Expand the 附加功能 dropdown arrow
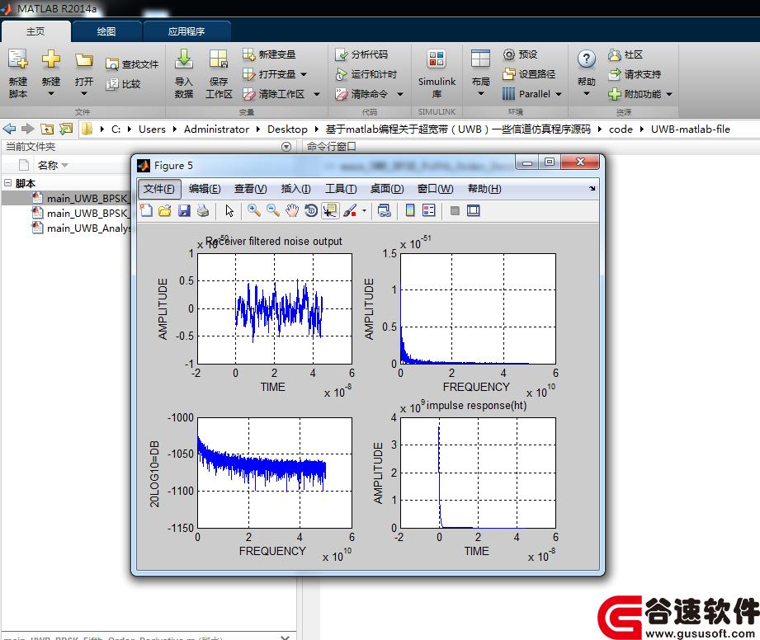 coord(669,94)
